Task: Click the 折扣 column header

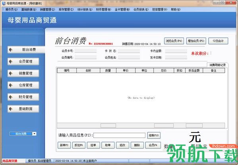Action: point(180,71)
